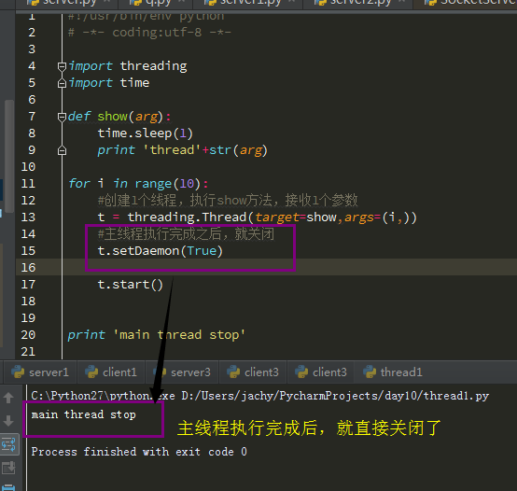Click the "print 'main thread stop'" statement
This screenshot has height=491, width=517.
coord(156,335)
